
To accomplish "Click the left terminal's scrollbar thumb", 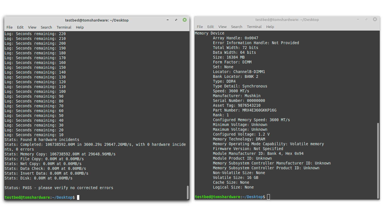I will coord(188,193).
